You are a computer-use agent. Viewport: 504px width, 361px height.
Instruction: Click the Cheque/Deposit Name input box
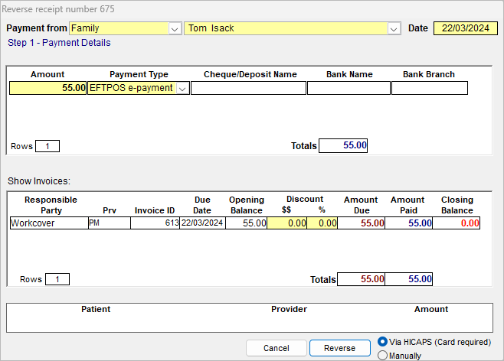click(248, 88)
